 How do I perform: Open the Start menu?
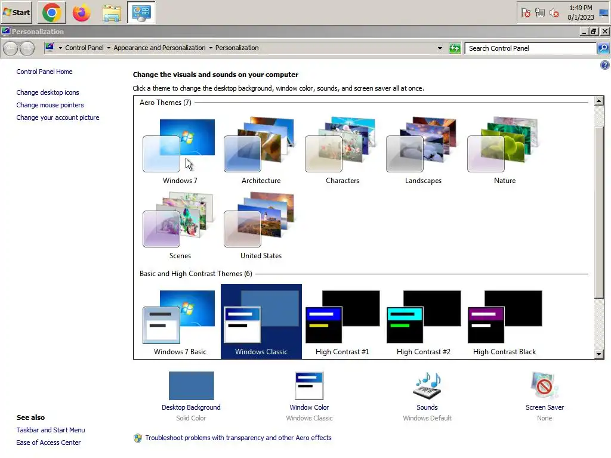coord(17,13)
